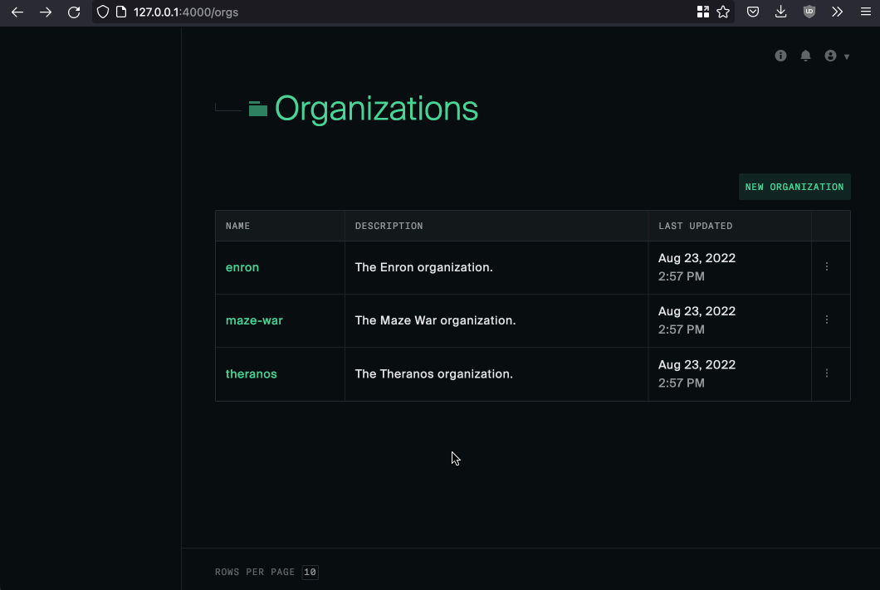Open tracking protection shield in address bar

[x=103, y=12]
